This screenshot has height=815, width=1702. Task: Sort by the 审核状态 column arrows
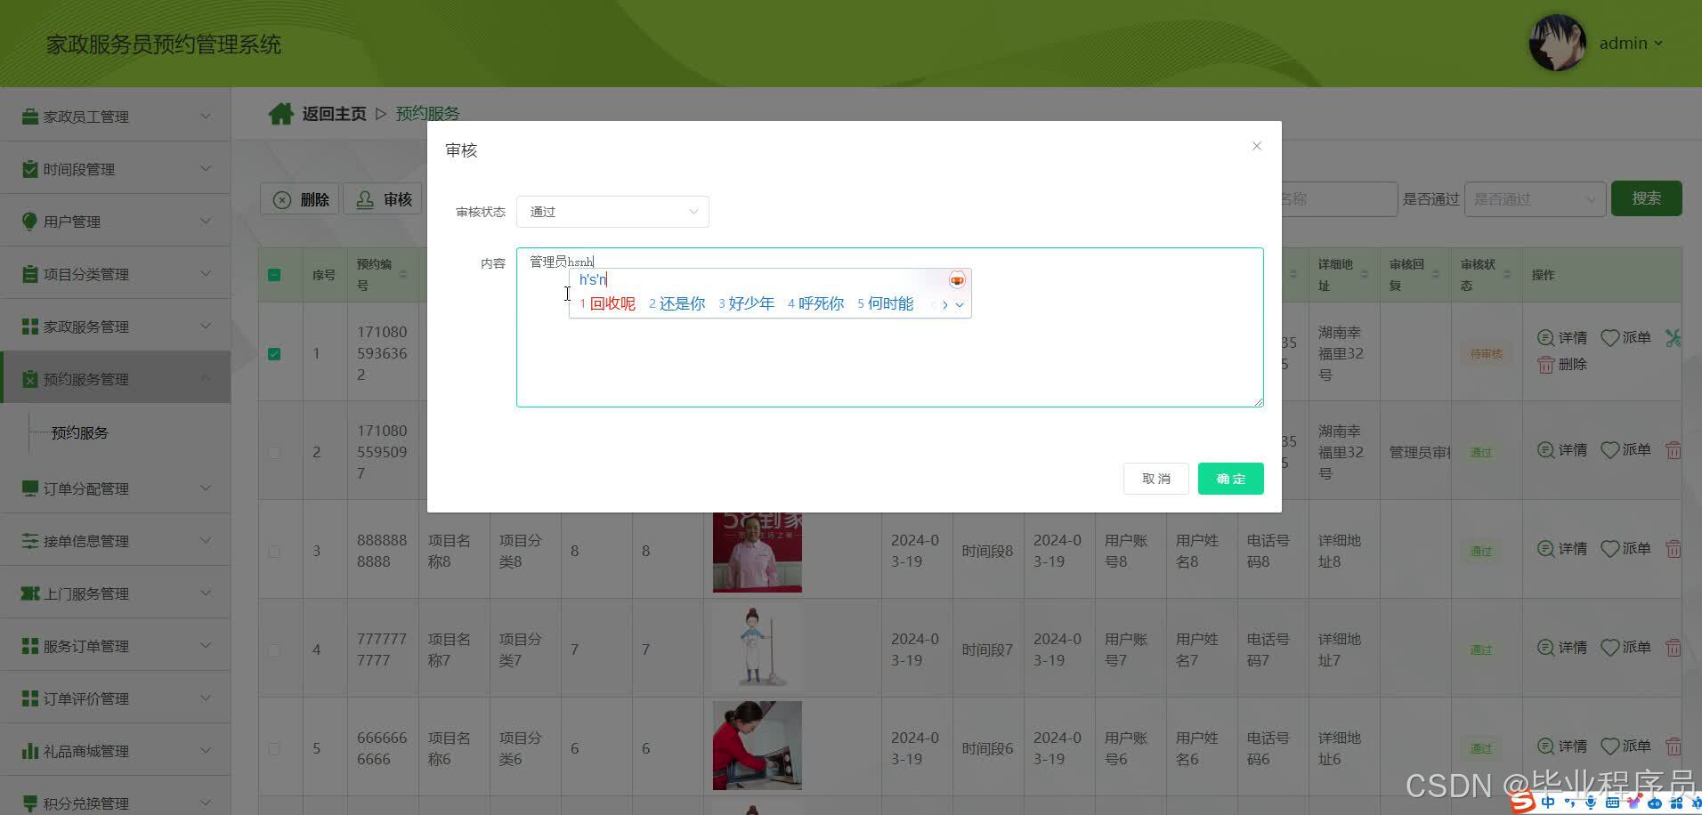click(1506, 274)
